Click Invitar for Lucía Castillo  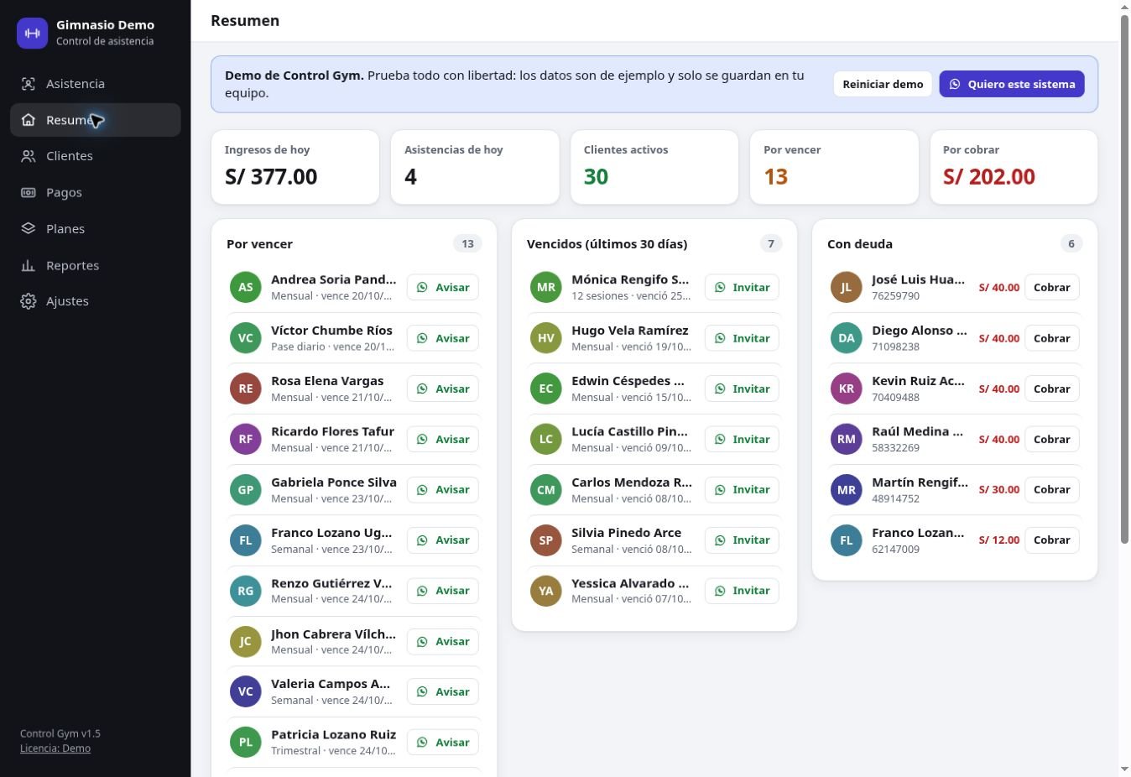[742, 439]
